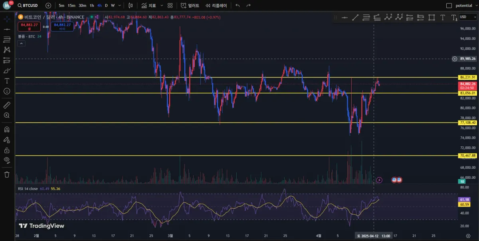Select the brush drawing tool
The width and height of the screenshot is (479, 241).
point(6,71)
